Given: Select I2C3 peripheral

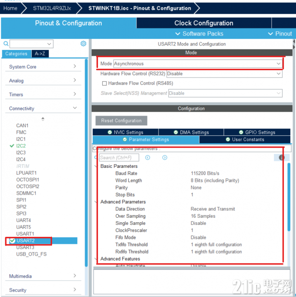Looking at the screenshot, I should pyautogui.click(x=21, y=153).
